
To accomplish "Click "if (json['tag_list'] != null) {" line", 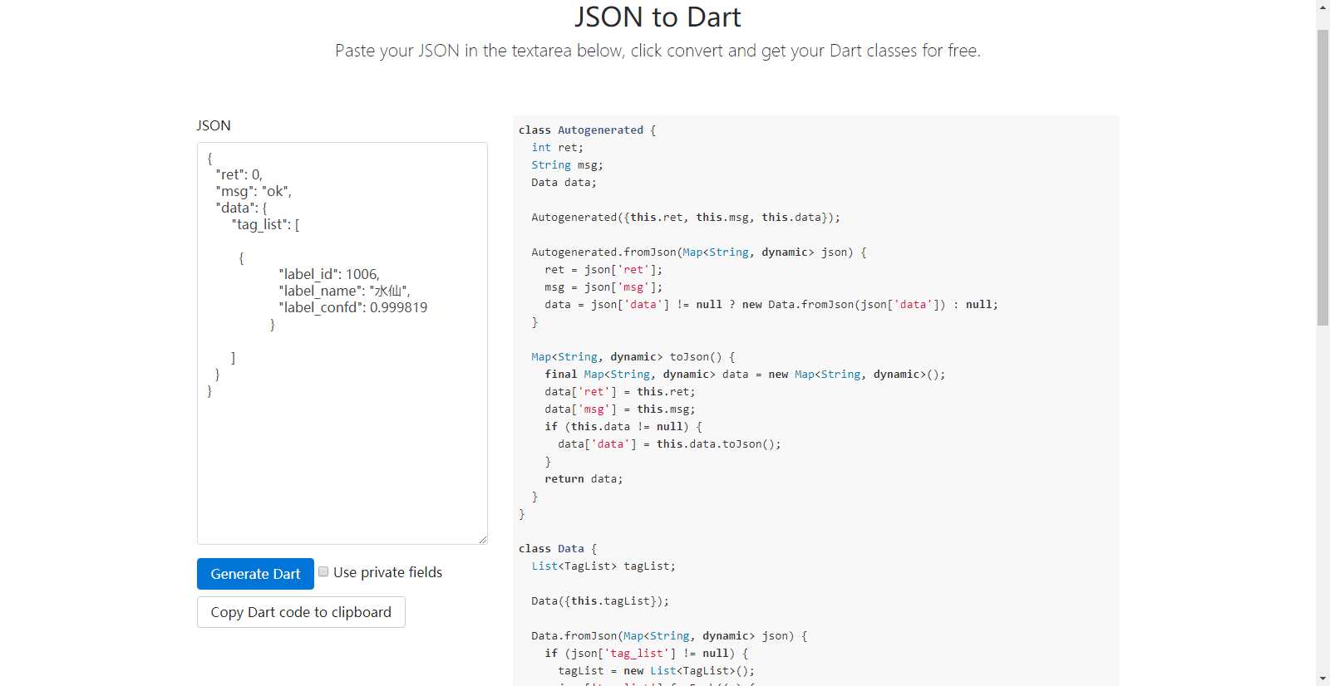I will tap(647, 654).
